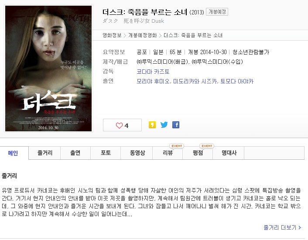Open the 출연 tab

[75, 153]
